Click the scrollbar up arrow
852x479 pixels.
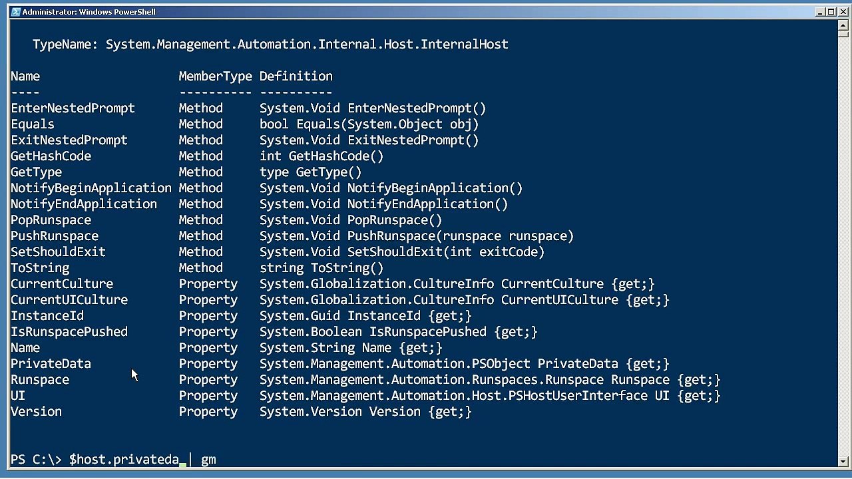tap(843, 25)
